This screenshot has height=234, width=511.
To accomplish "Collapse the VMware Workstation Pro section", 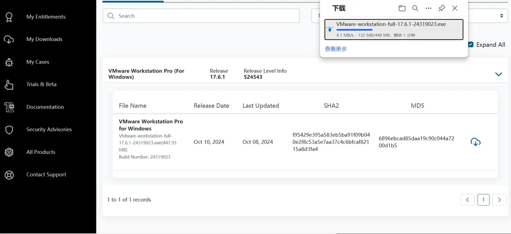I will coord(498,74).
